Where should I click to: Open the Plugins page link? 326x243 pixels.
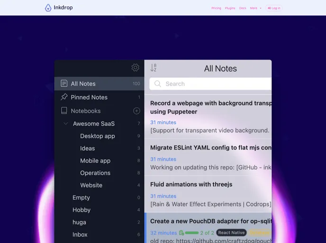[230, 8]
